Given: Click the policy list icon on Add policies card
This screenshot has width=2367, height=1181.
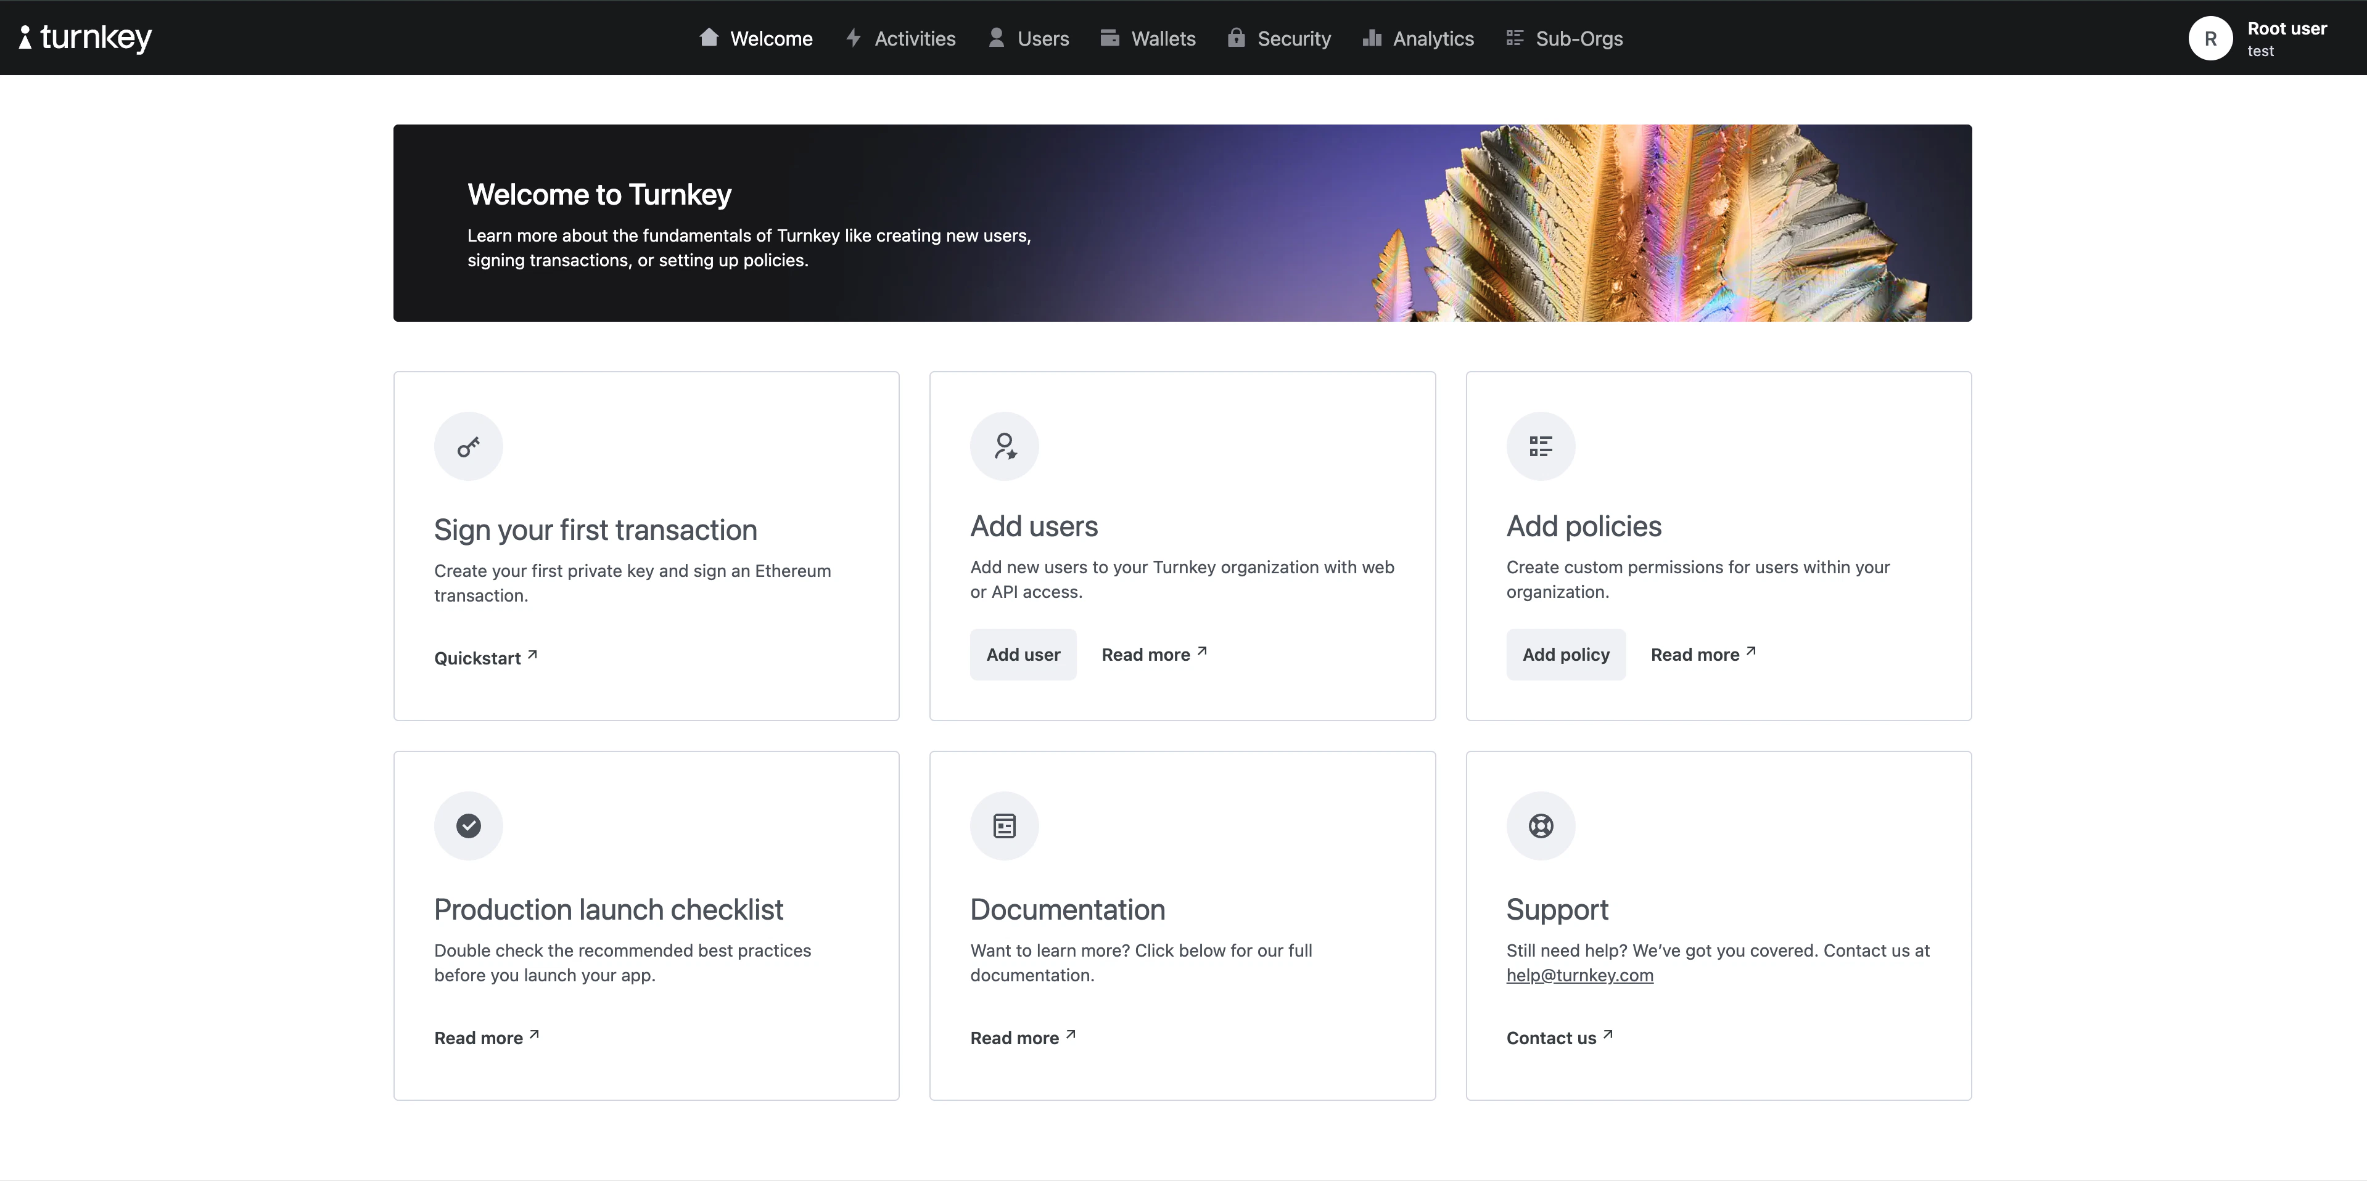Looking at the screenshot, I should 1540,446.
